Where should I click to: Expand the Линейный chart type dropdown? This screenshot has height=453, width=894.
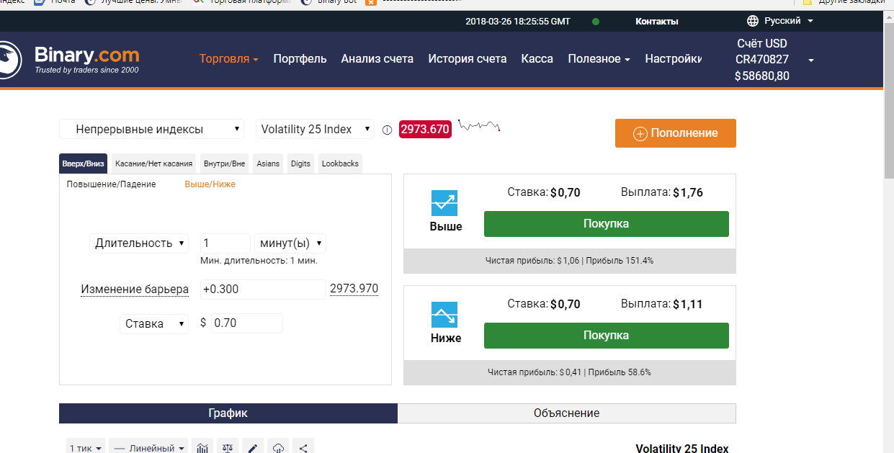point(149,448)
